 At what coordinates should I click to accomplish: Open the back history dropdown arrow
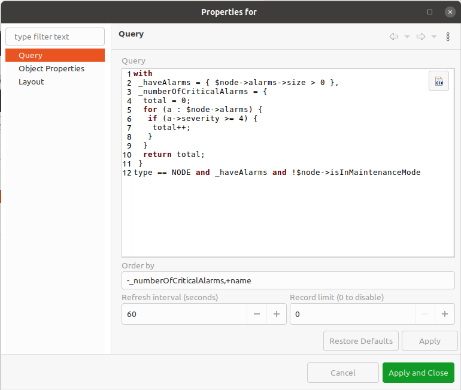click(x=407, y=37)
